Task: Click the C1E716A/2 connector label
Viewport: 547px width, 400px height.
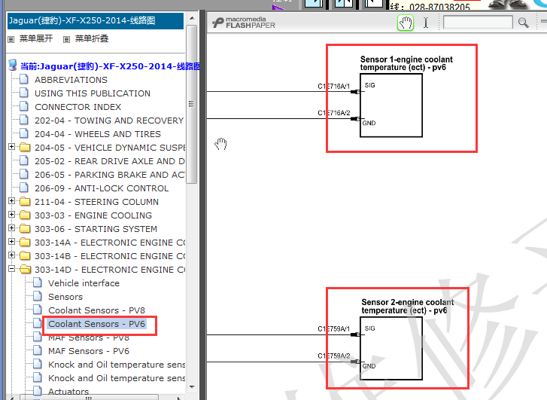Action: (334, 113)
